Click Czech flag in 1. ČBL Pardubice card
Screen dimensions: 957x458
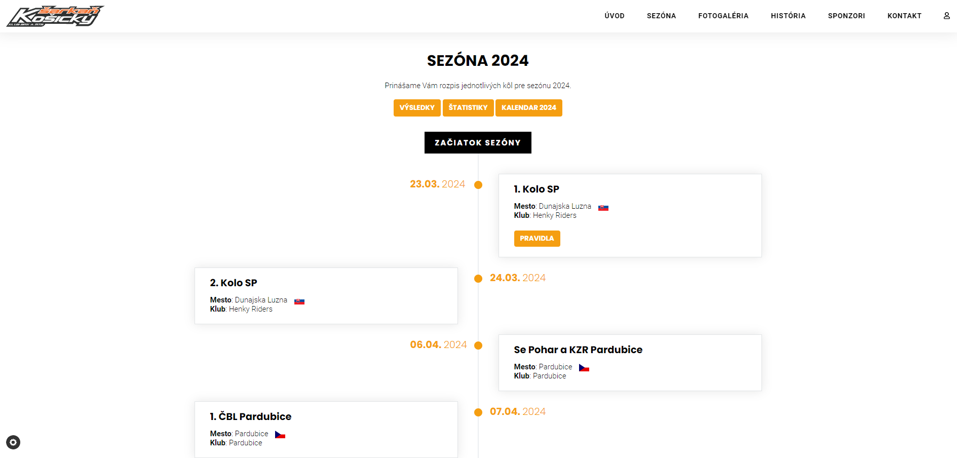pos(280,435)
